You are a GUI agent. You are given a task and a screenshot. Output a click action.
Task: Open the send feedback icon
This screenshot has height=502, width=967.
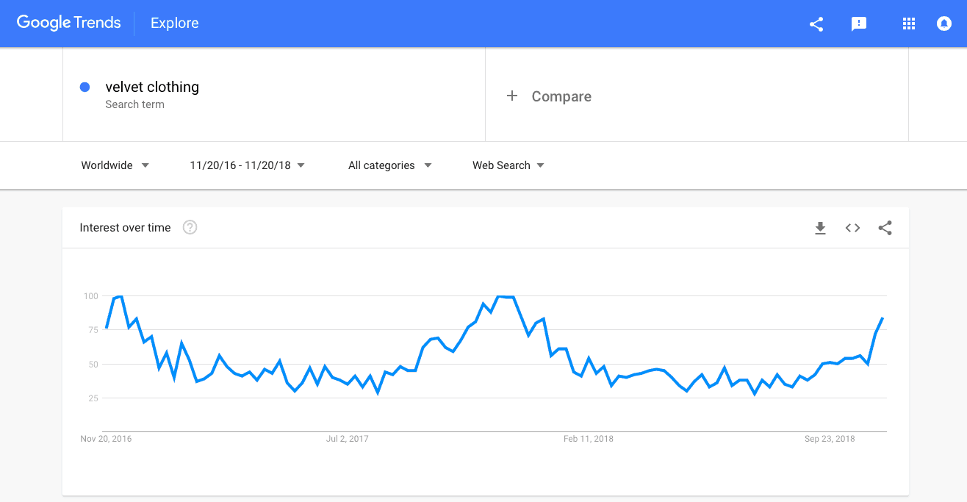[x=859, y=24]
